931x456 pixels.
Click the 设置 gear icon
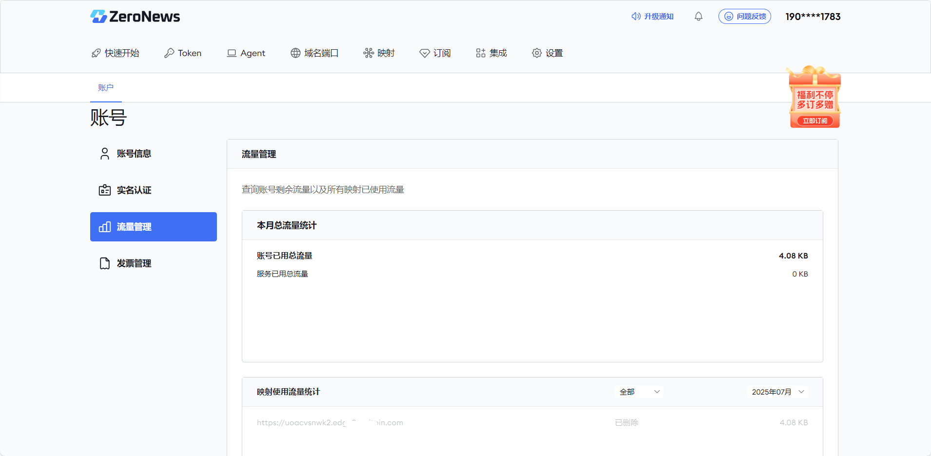(x=537, y=53)
